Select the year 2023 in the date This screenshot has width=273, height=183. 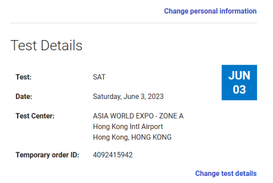pyautogui.click(x=156, y=96)
